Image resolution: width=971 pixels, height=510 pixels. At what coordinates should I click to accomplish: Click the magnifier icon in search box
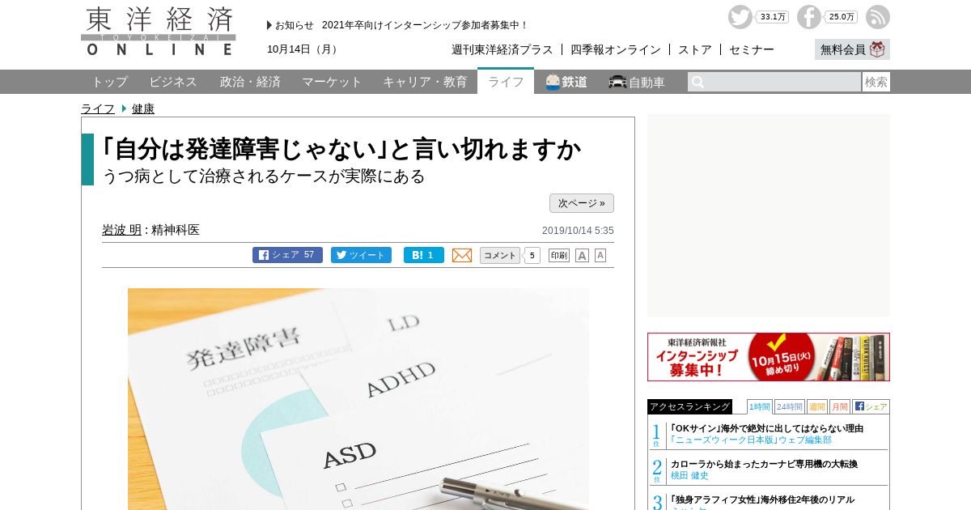tap(698, 82)
